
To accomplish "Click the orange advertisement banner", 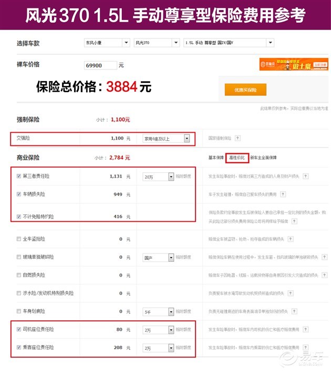I will (x=294, y=64).
